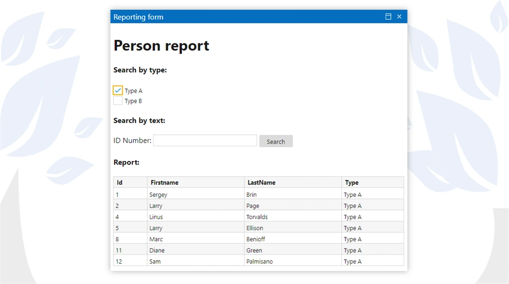
Task: Click the Search by type heading
Action: [140, 70]
